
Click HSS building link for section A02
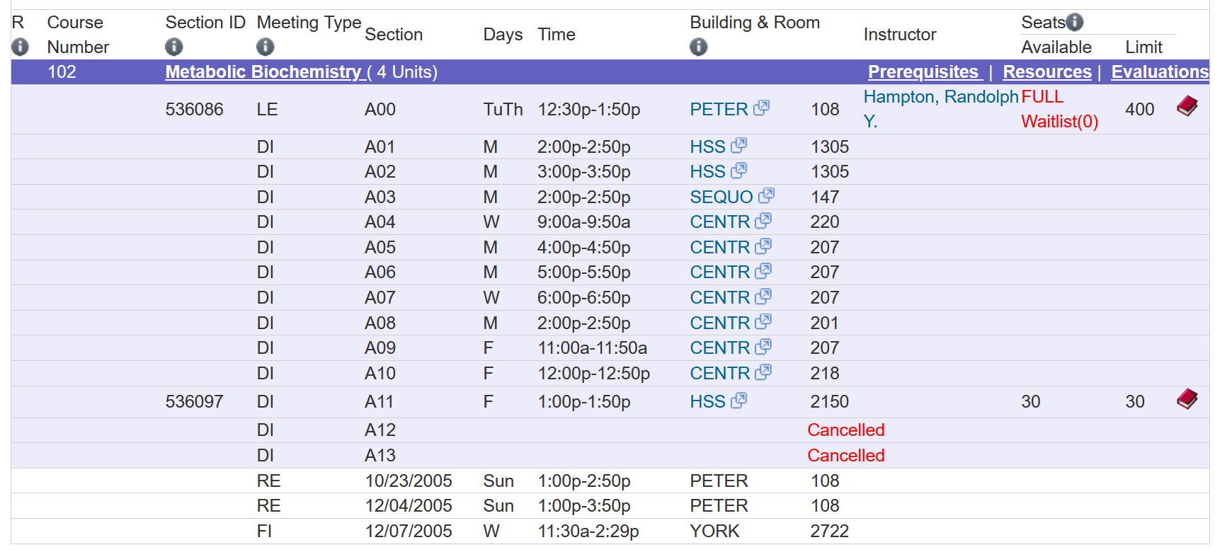707,172
